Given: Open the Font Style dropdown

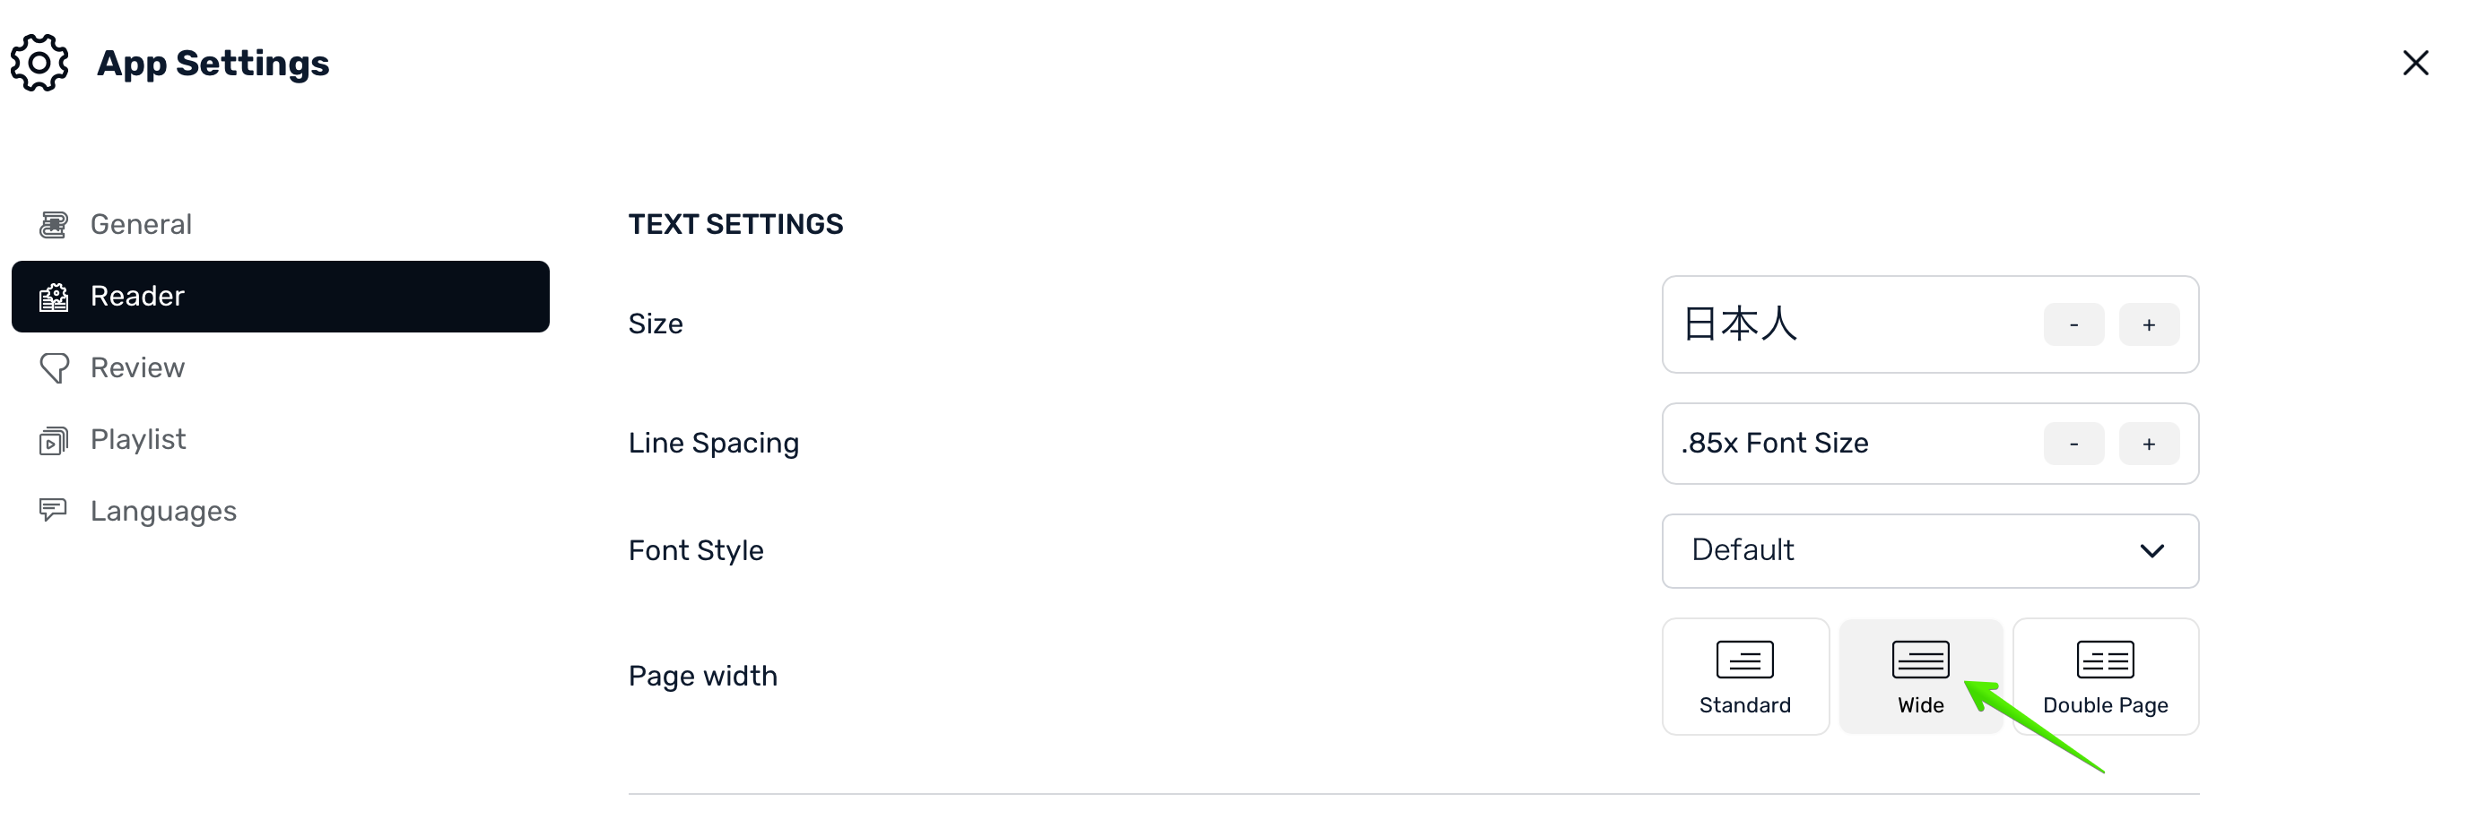Looking at the screenshot, I should point(1928,550).
